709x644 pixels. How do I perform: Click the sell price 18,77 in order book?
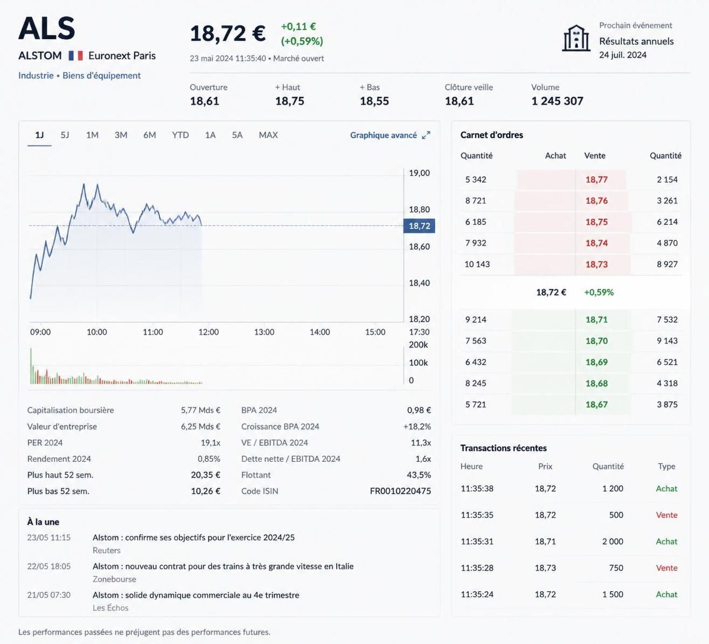[596, 179]
